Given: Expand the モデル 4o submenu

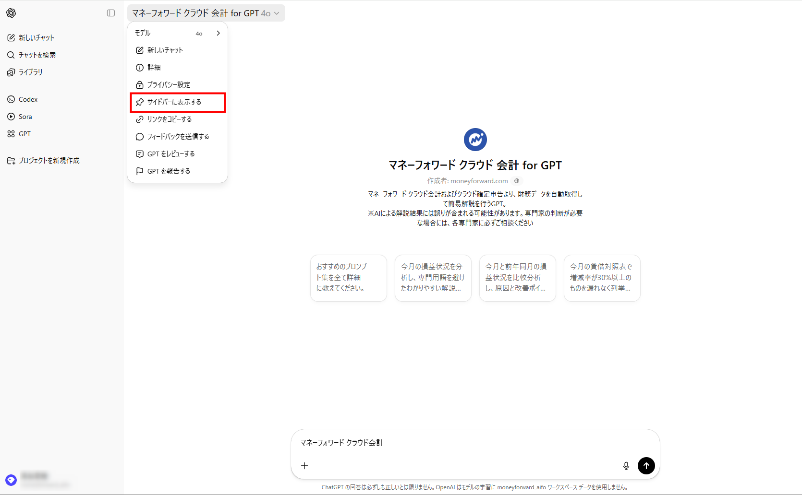Looking at the screenshot, I should click(177, 33).
